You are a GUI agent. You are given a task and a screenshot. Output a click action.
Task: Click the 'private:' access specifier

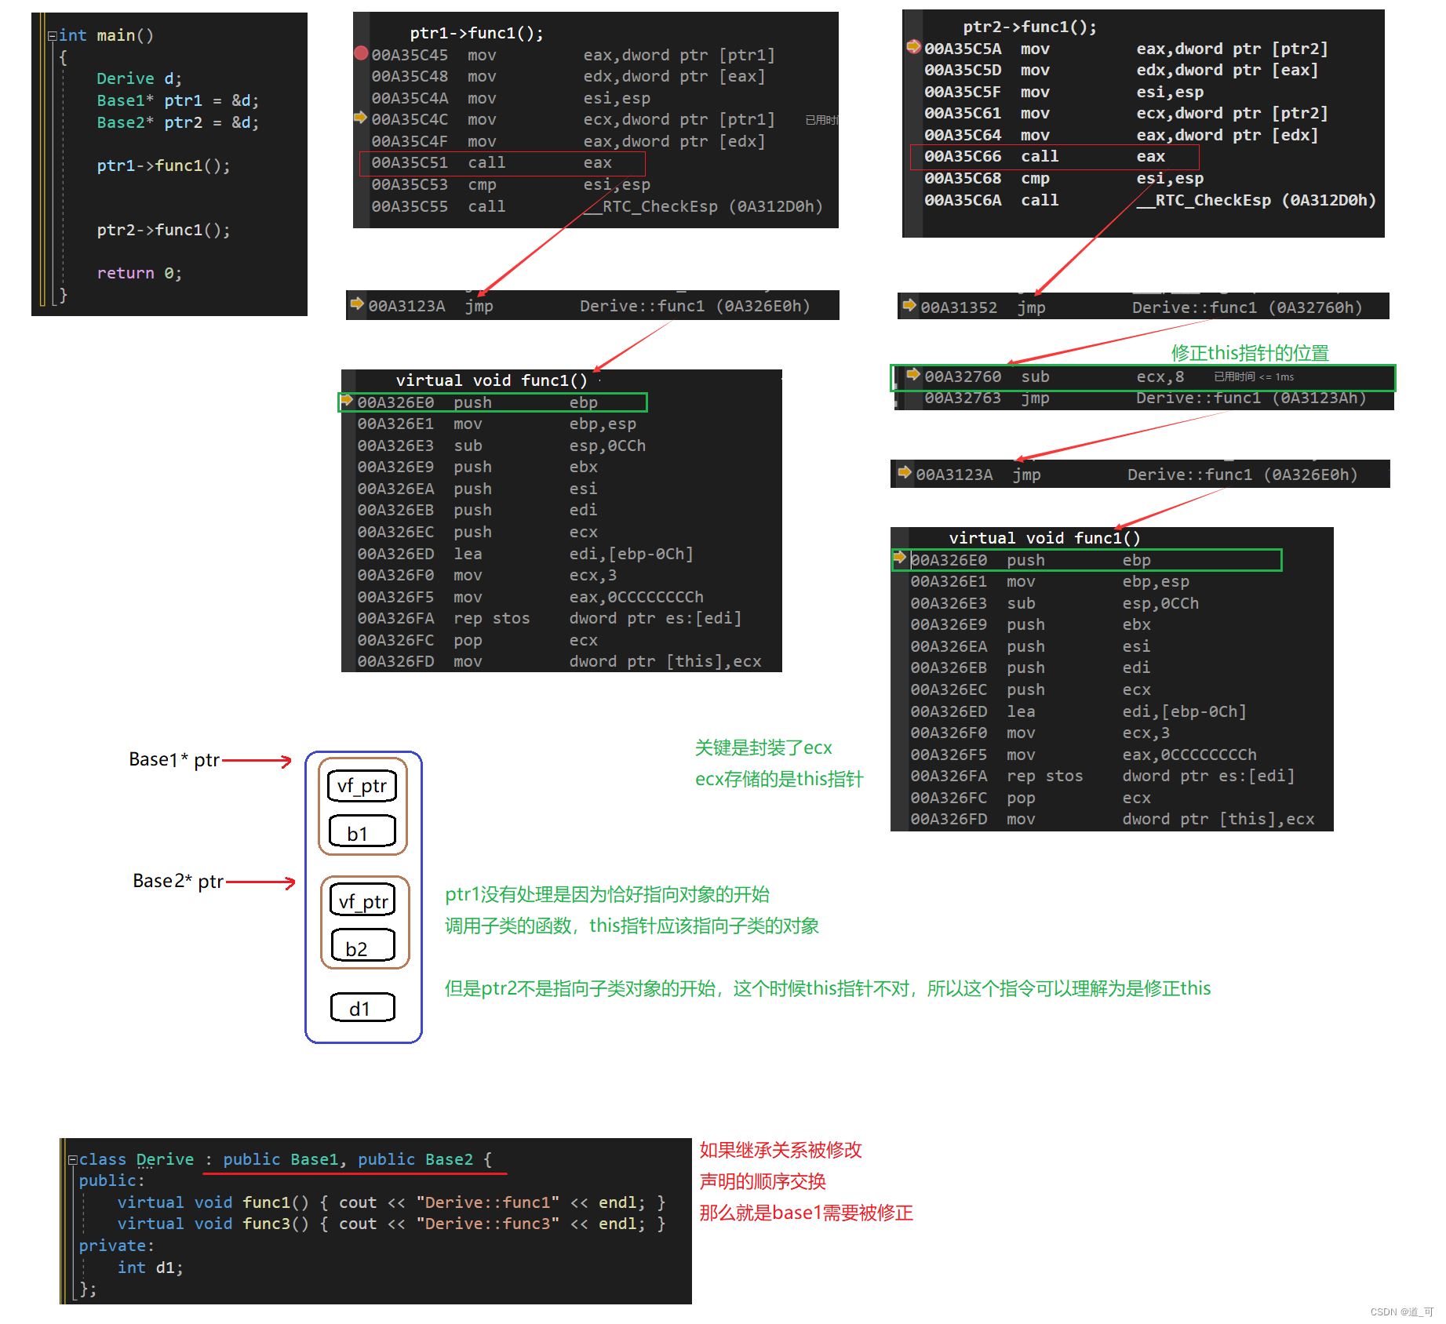[x=116, y=1246]
